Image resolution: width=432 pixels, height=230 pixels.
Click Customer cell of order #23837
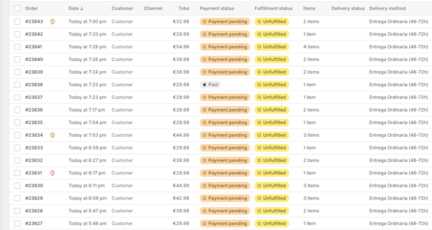(x=122, y=98)
